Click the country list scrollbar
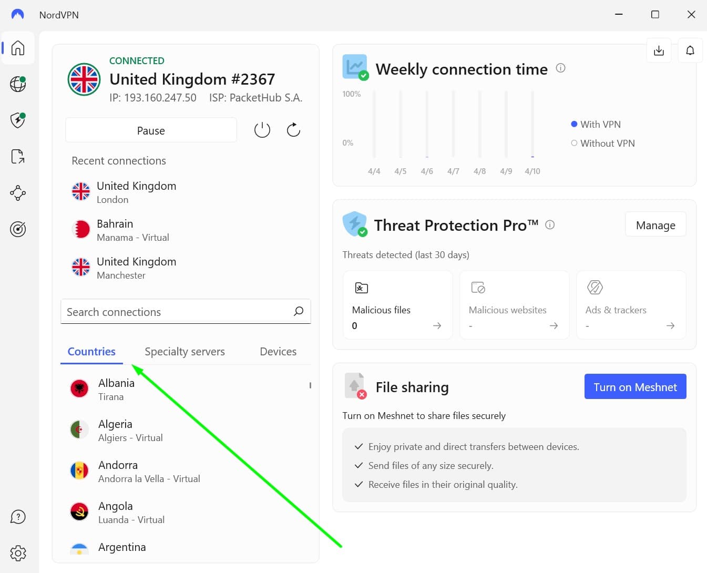 (x=310, y=385)
